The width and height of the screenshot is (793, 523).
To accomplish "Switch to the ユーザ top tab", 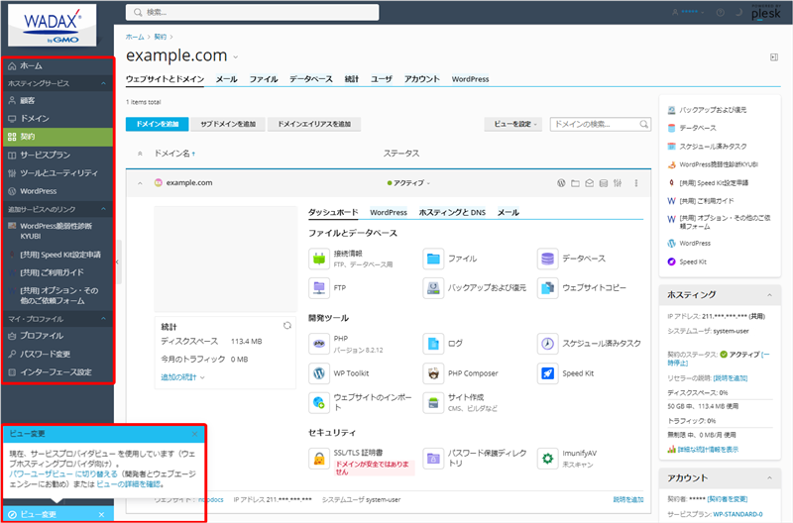I will pos(382,79).
